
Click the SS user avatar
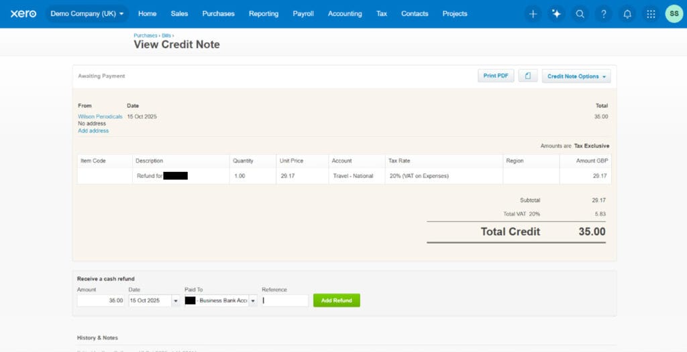coord(674,13)
